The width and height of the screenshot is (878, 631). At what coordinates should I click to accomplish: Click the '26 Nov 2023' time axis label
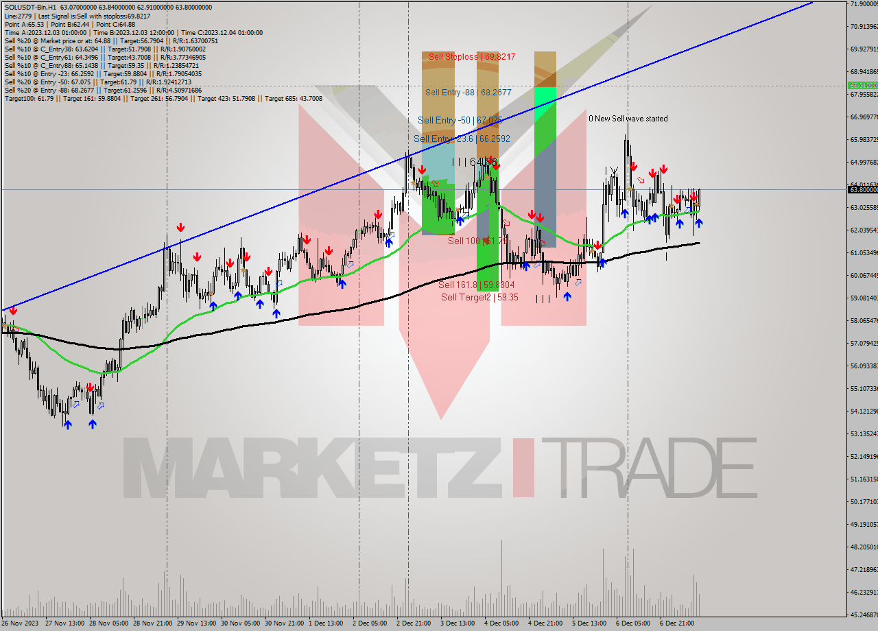pyautogui.click(x=20, y=623)
